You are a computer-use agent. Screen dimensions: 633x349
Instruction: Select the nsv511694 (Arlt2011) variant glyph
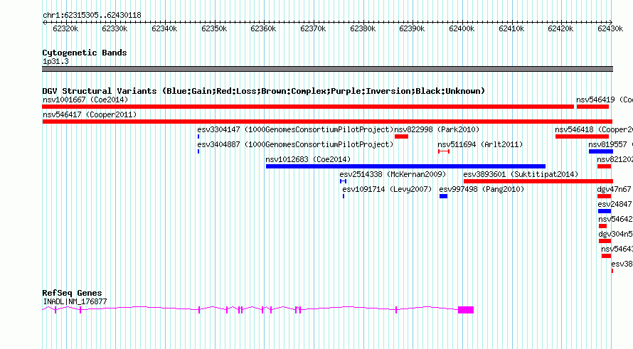pyautogui.click(x=444, y=151)
